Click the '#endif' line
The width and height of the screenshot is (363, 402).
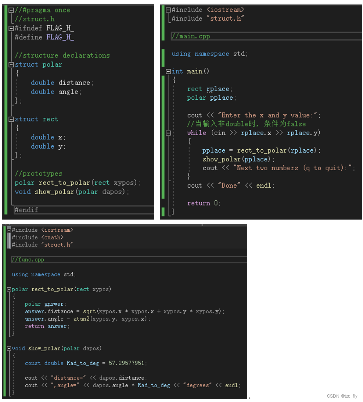pyautogui.click(x=26, y=210)
